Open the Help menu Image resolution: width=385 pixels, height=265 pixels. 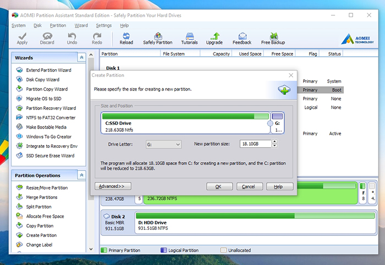tap(124, 25)
